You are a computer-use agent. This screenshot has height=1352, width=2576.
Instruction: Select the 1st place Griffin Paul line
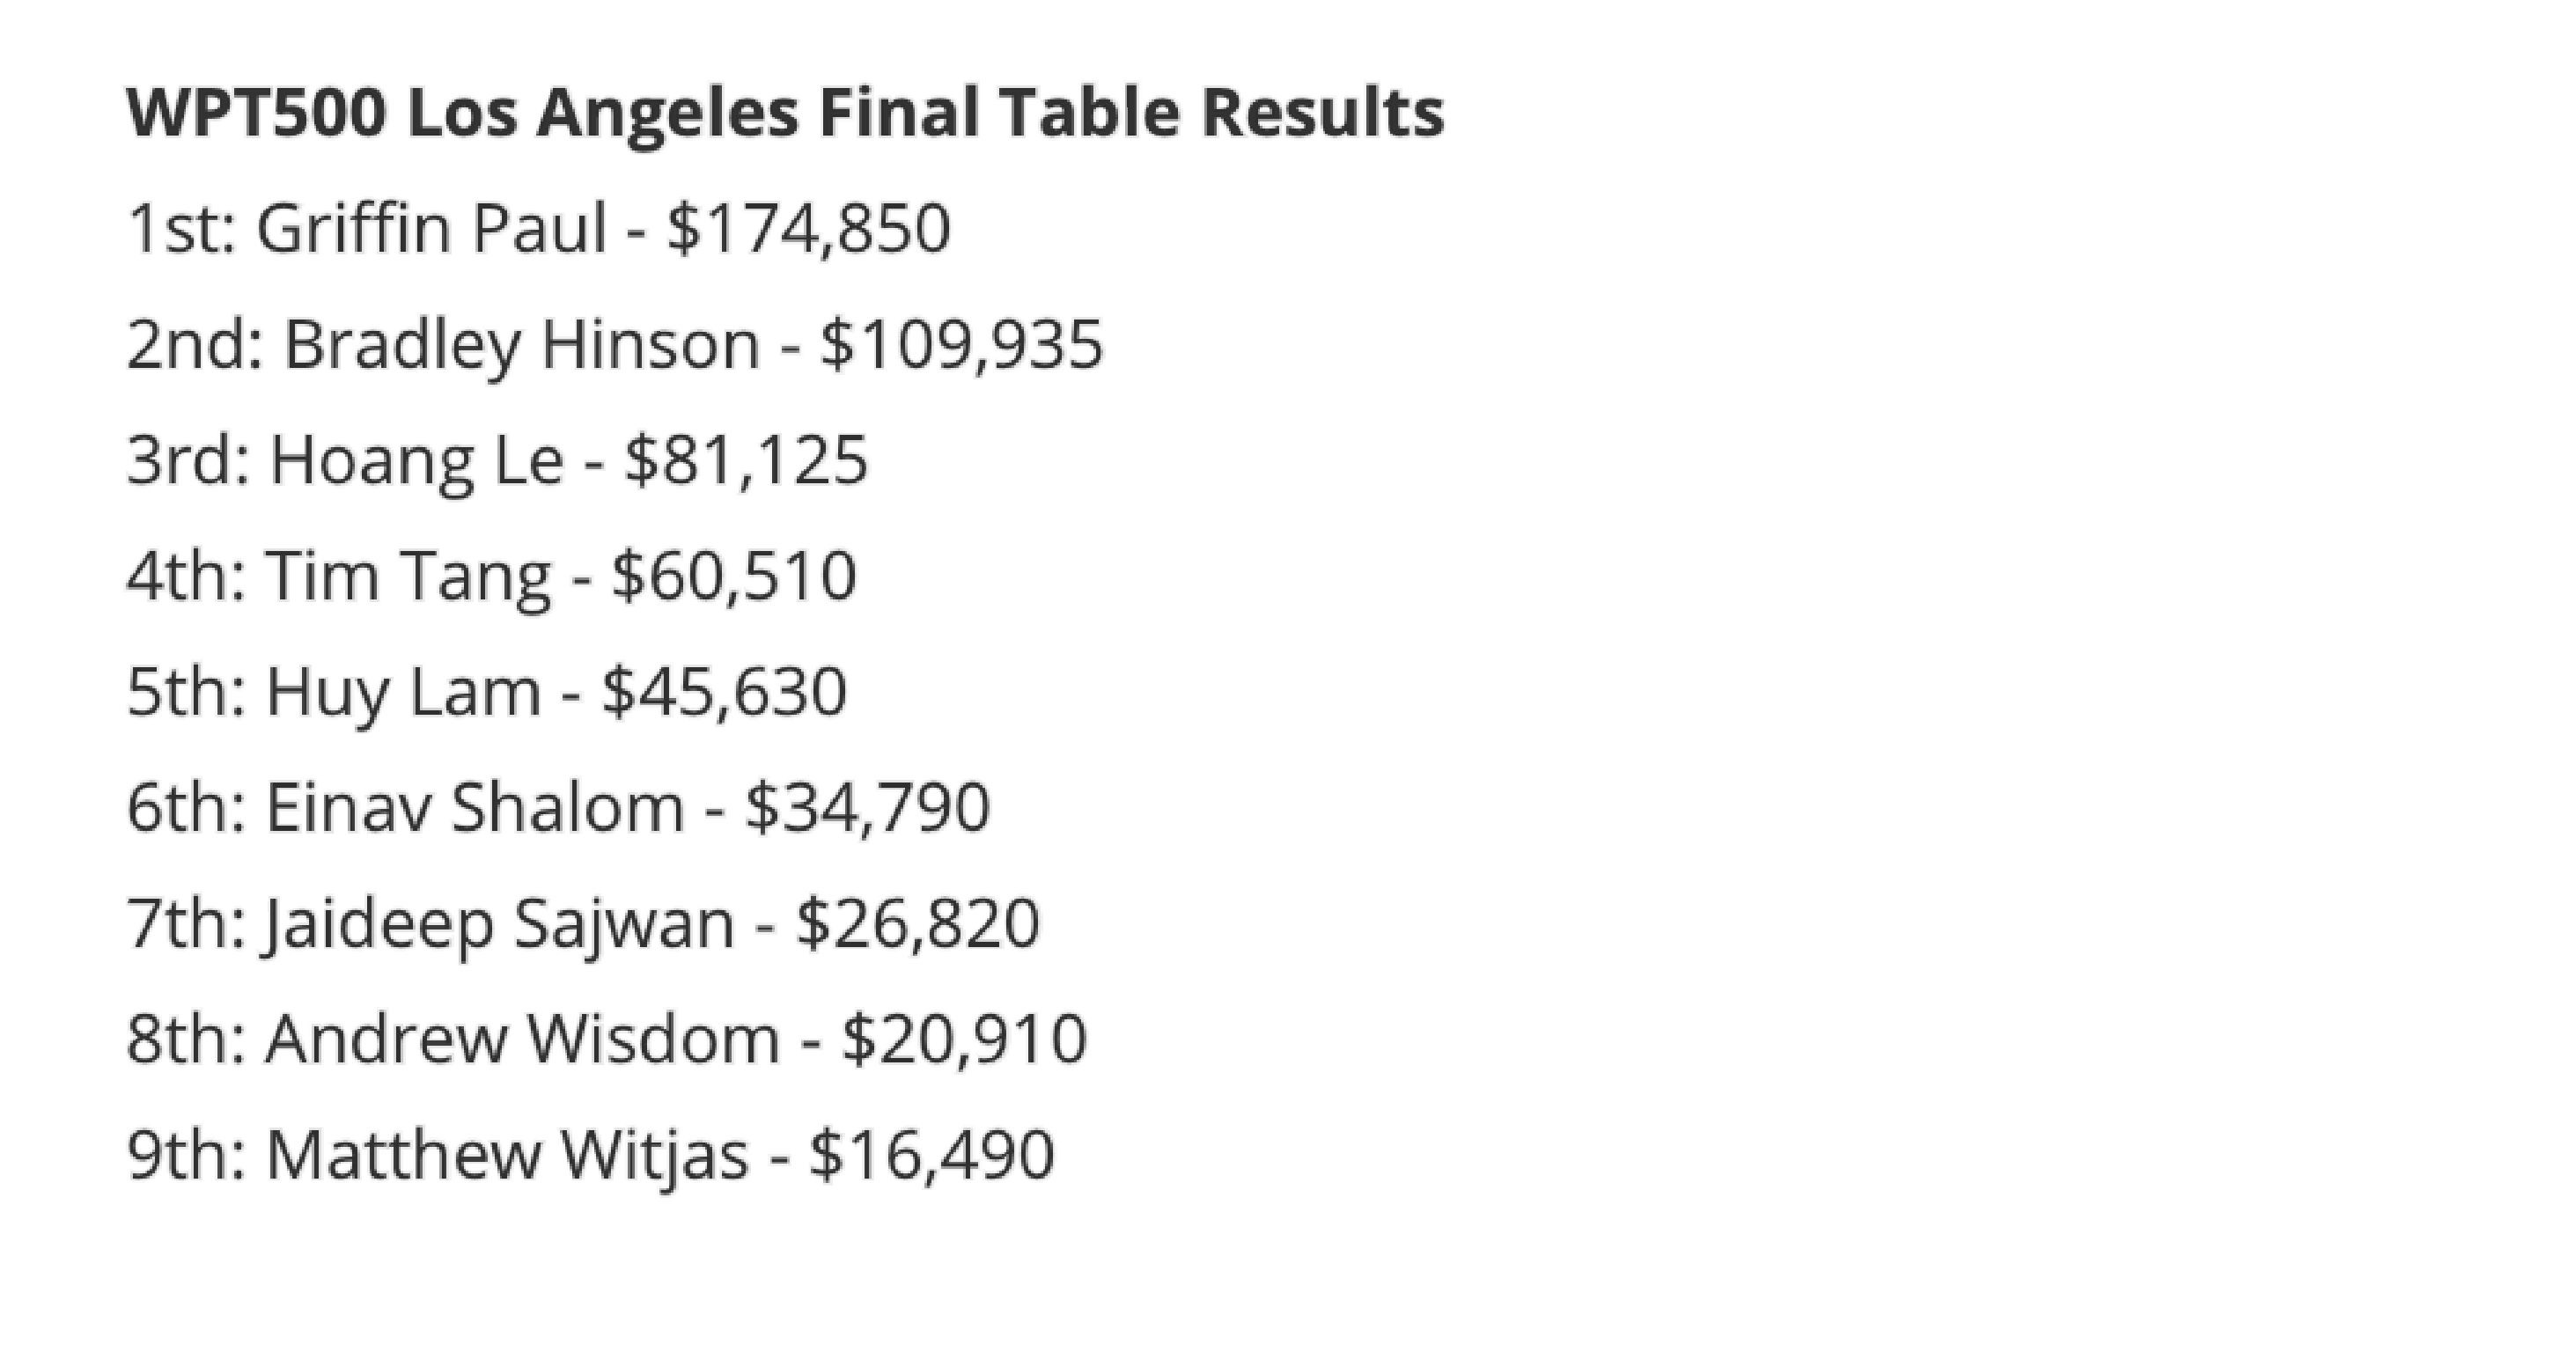pos(538,229)
